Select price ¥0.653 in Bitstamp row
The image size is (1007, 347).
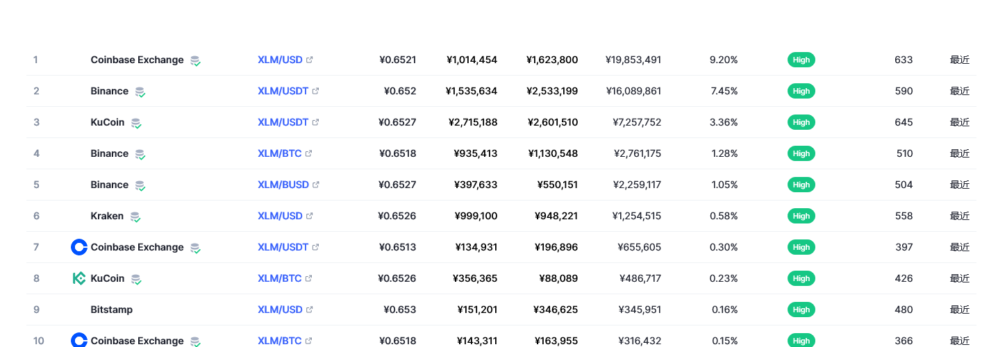tap(400, 310)
